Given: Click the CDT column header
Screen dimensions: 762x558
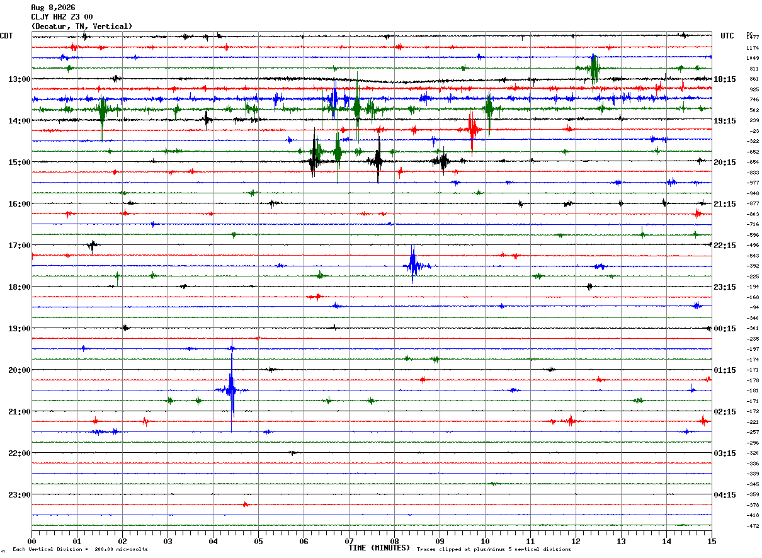Looking at the screenshot, I should [7, 36].
